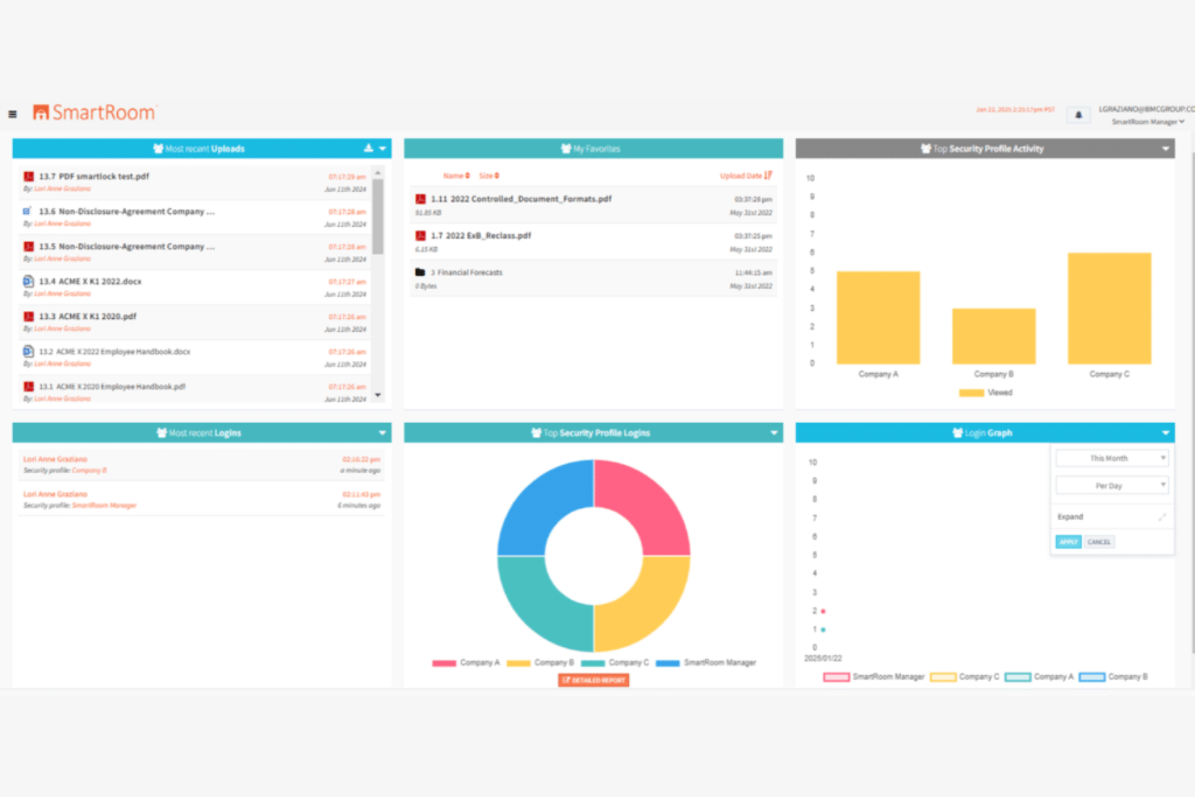Open the hamburger menu
This screenshot has width=1195, height=797.
[x=12, y=114]
